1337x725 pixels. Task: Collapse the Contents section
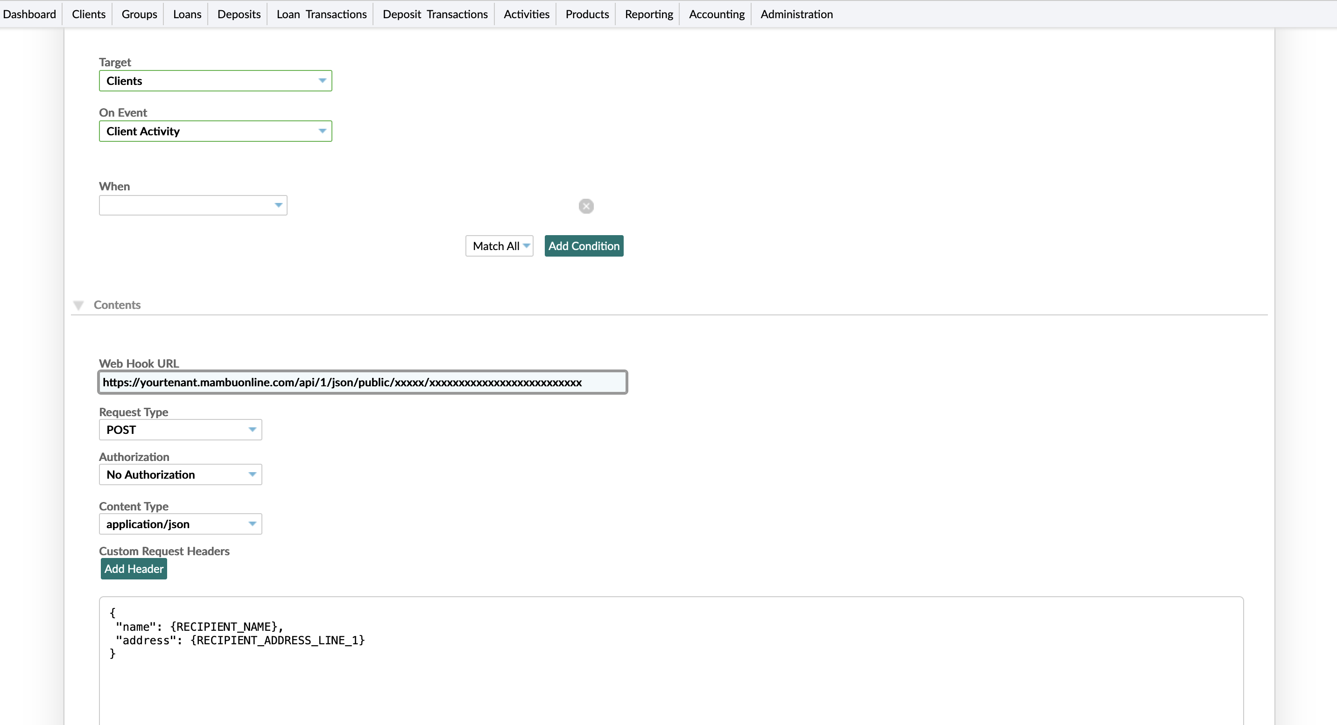(x=78, y=305)
